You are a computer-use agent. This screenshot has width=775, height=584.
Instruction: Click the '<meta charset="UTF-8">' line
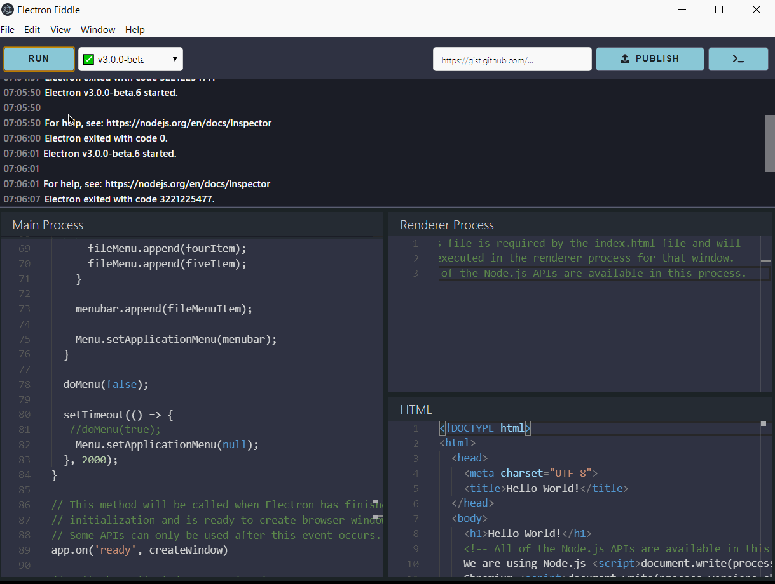[531, 473]
